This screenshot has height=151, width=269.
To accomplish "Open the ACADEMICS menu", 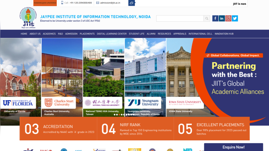I will (49, 34).
